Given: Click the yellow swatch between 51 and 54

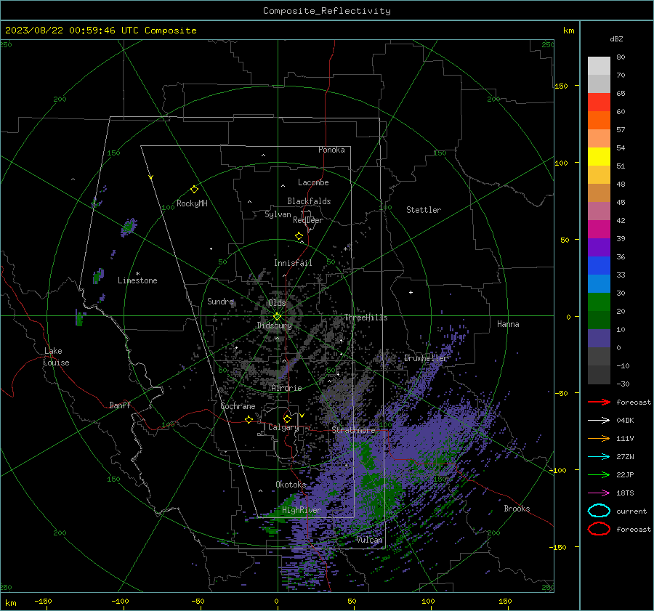Looking at the screenshot, I should (x=599, y=157).
